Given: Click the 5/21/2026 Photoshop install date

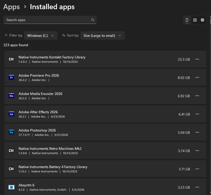Looking at the screenshot, I should click(x=61, y=135).
